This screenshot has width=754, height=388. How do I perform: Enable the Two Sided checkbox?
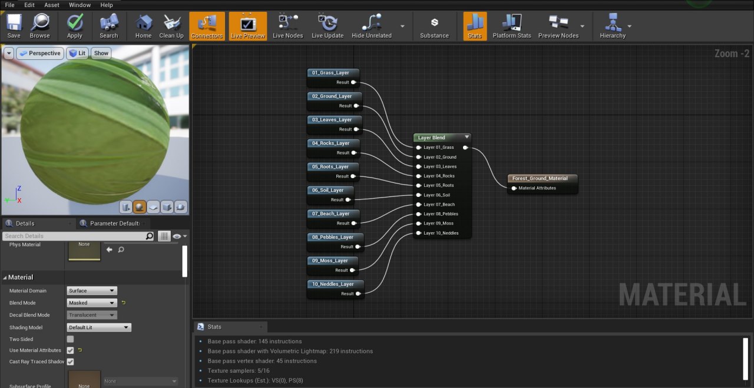(x=70, y=339)
